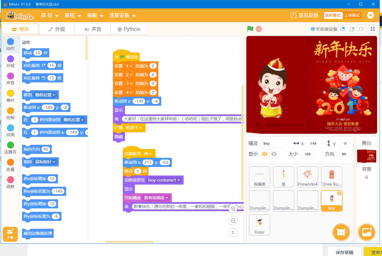Open the add sprite cat button
This screenshot has height=256, width=382.
(x=341, y=232)
